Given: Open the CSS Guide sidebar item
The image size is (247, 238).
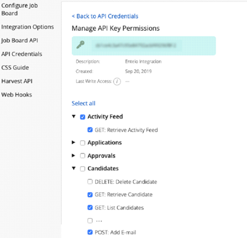Looking at the screenshot, I should pos(15,68).
